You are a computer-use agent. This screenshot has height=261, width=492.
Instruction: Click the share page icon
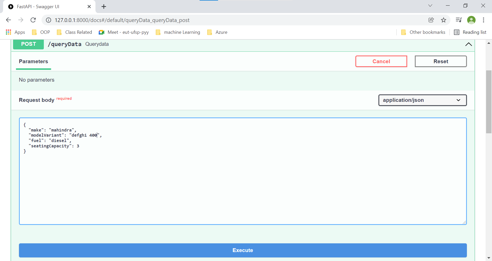point(431,20)
